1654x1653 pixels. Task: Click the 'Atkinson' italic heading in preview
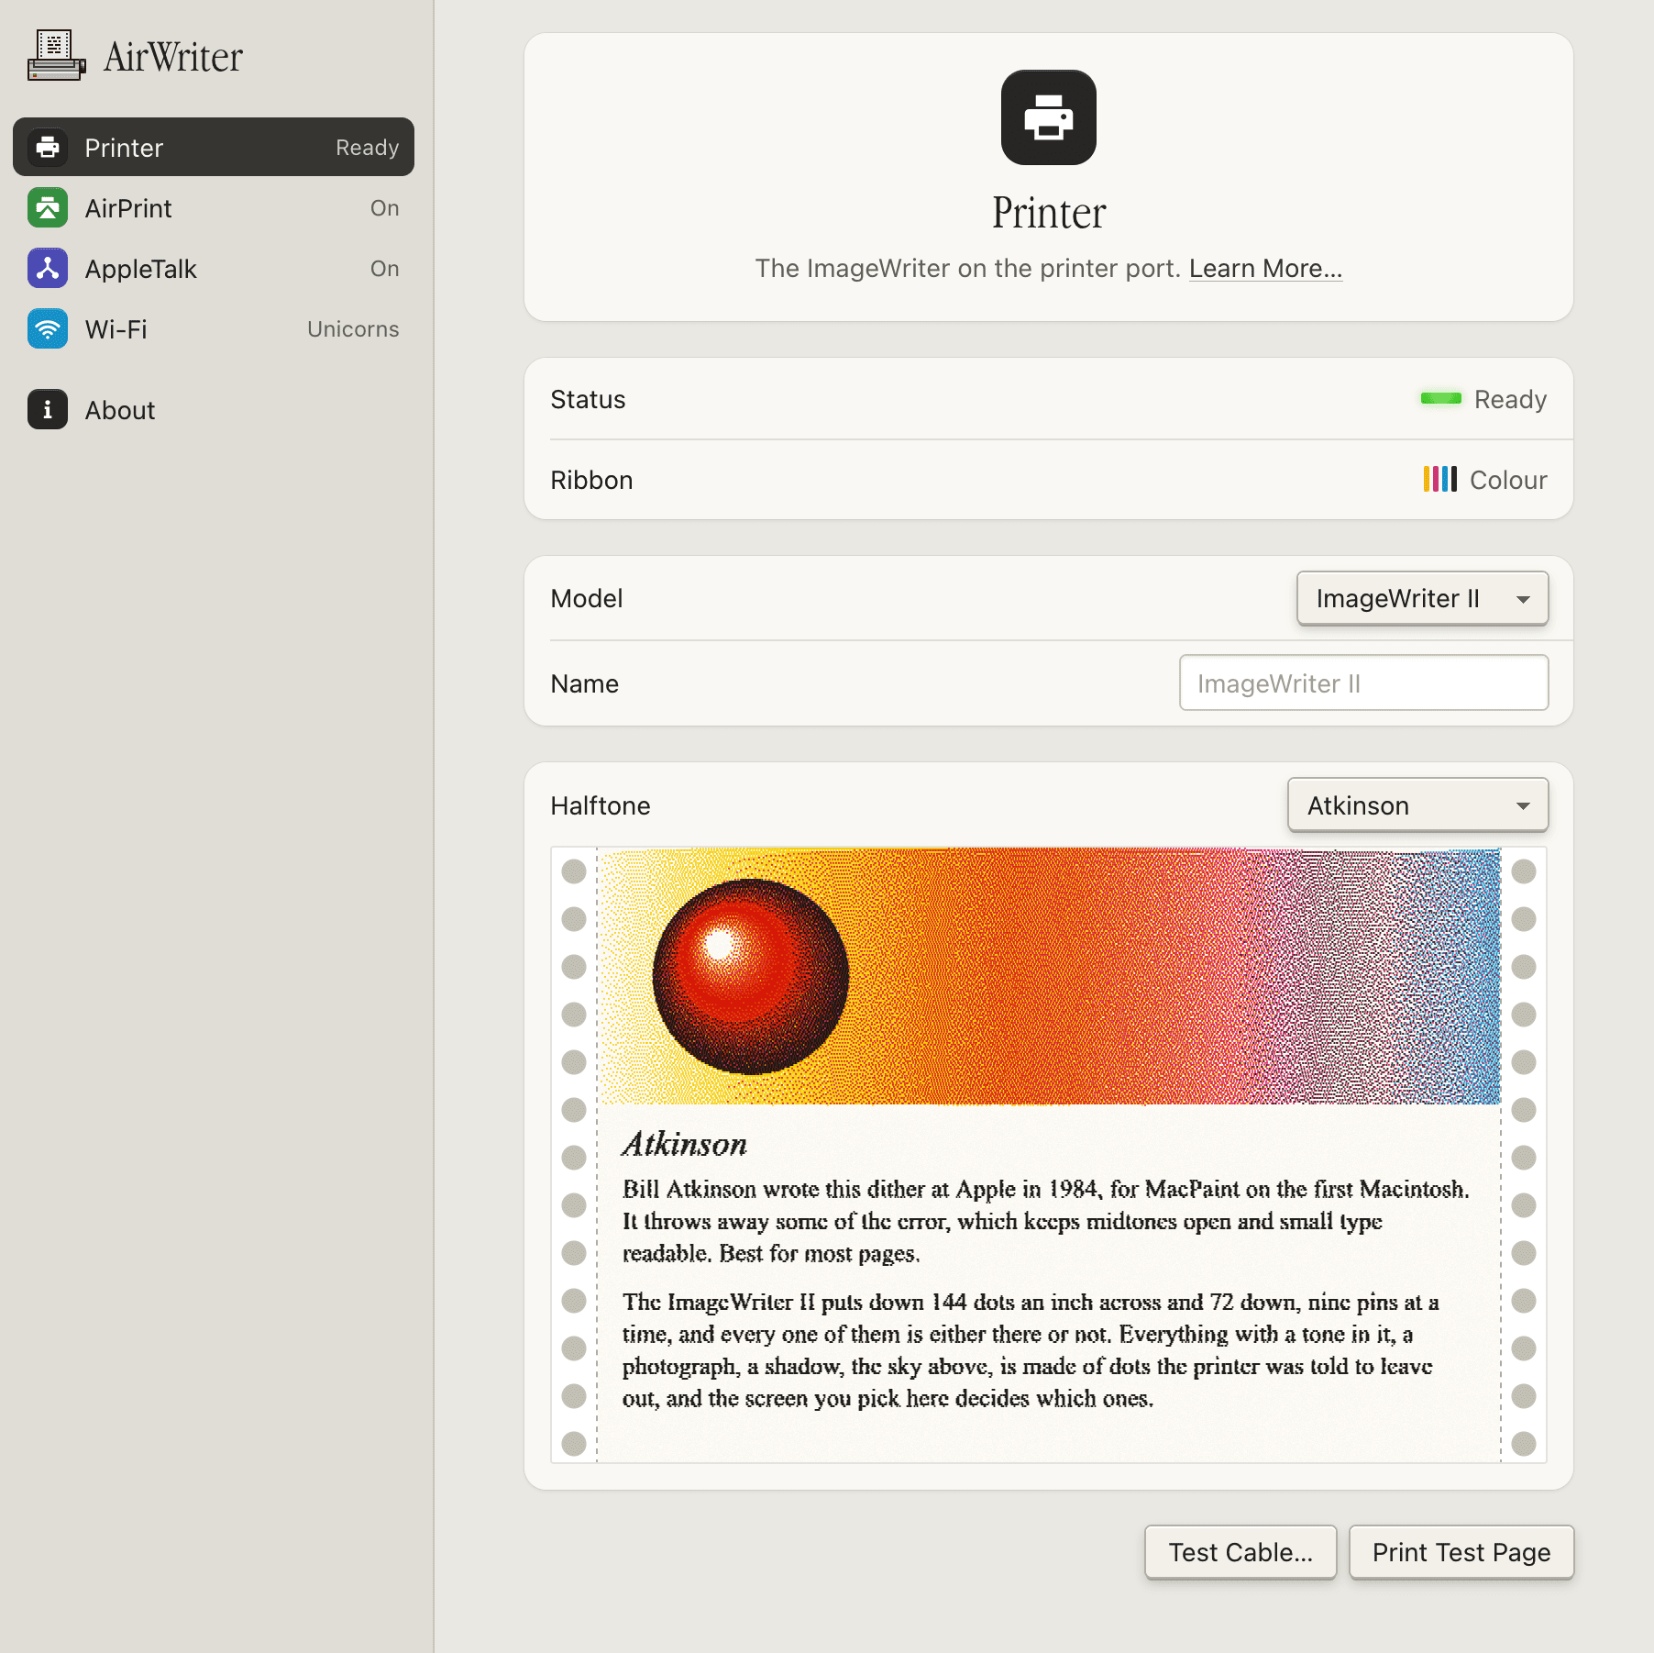[x=685, y=1144]
